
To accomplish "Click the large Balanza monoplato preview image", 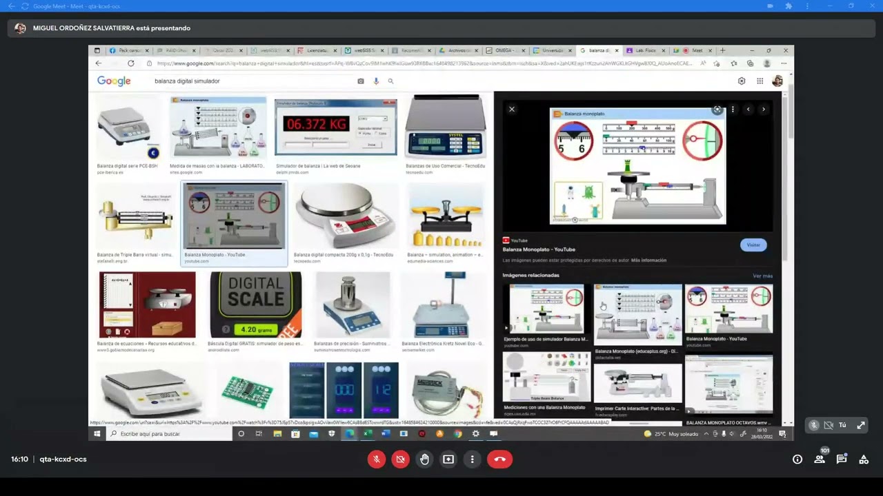I will [638, 166].
